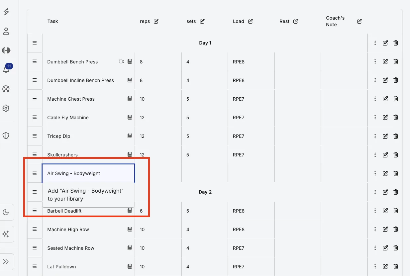Screen dimensions: 410x276
Task: Edit the Rest column header
Action: tap(296, 21)
